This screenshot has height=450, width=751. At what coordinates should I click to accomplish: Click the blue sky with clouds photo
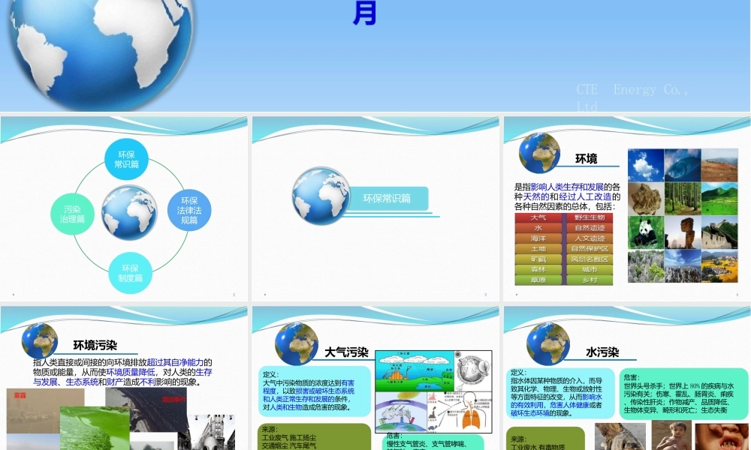coord(646,165)
